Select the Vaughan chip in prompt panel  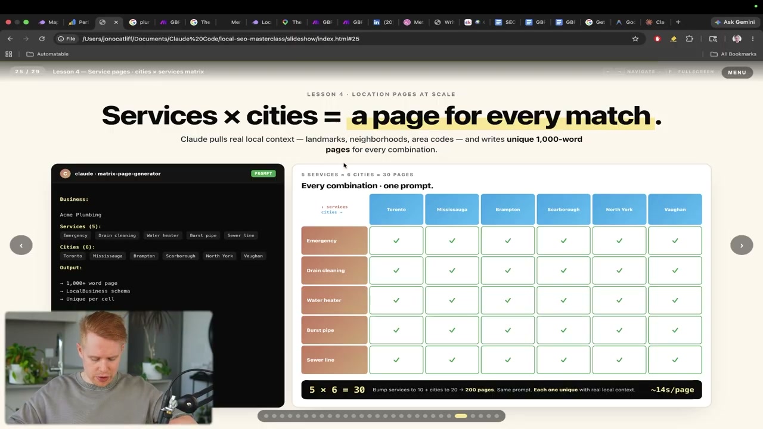(253, 256)
